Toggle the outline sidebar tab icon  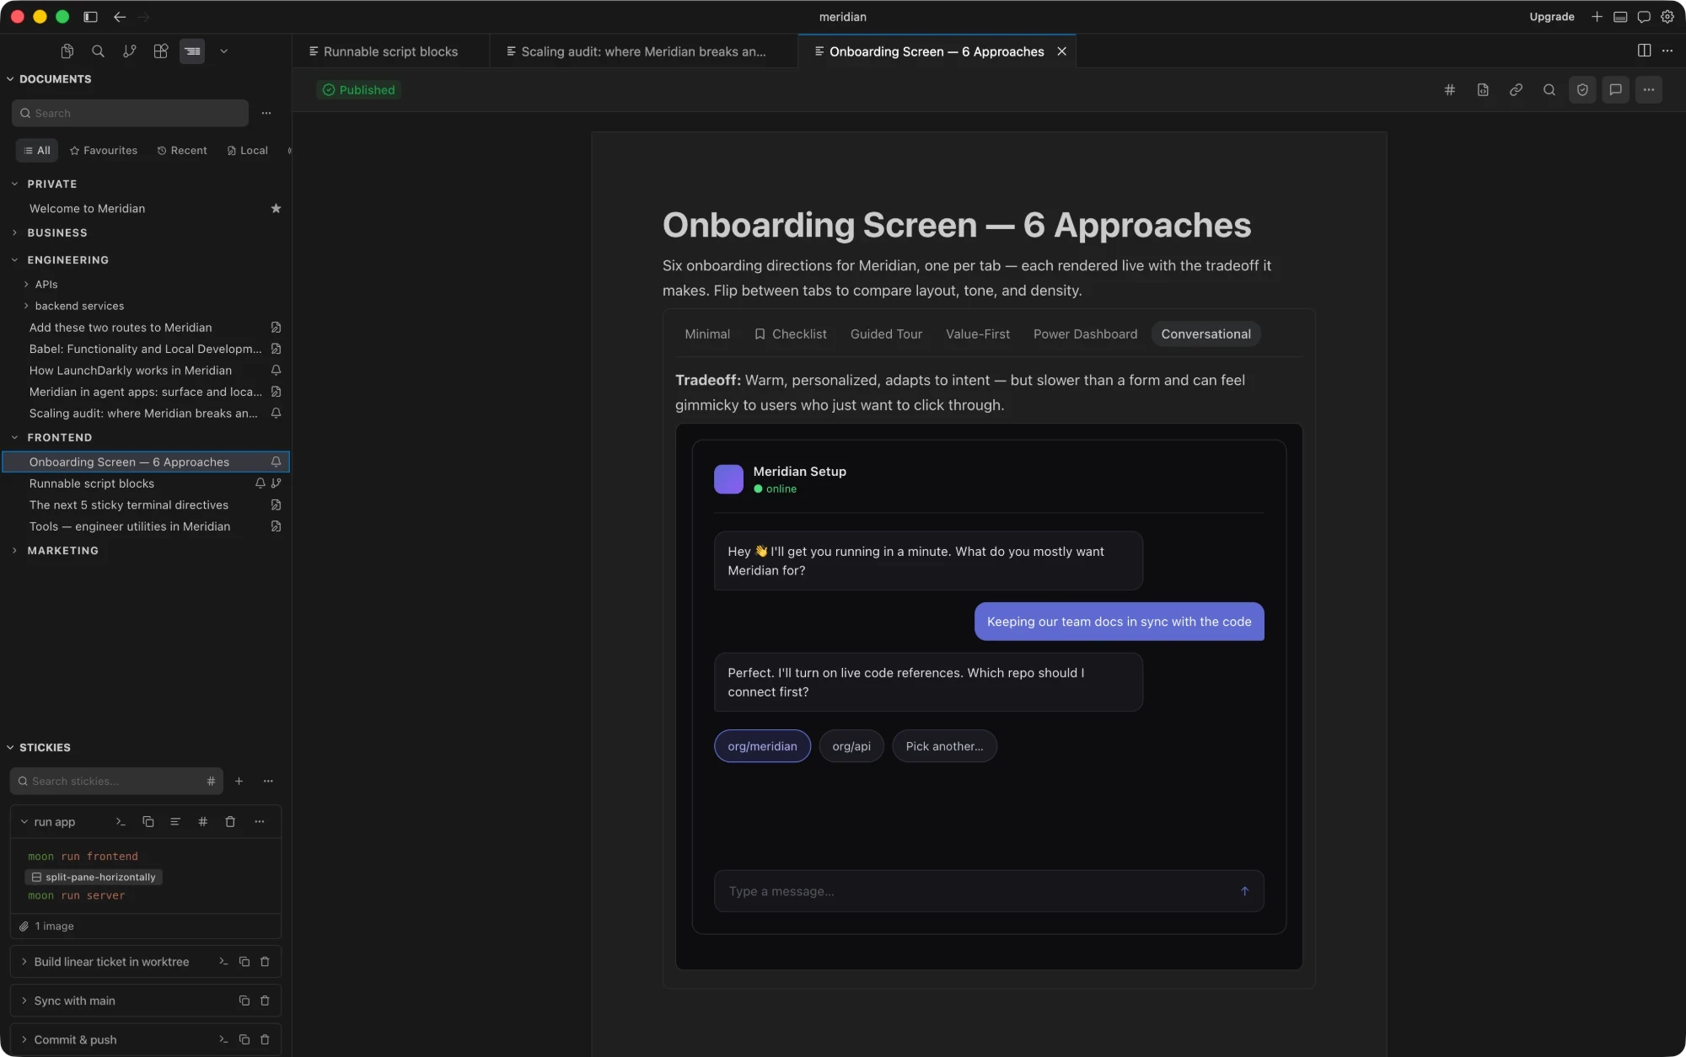[x=192, y=51]
